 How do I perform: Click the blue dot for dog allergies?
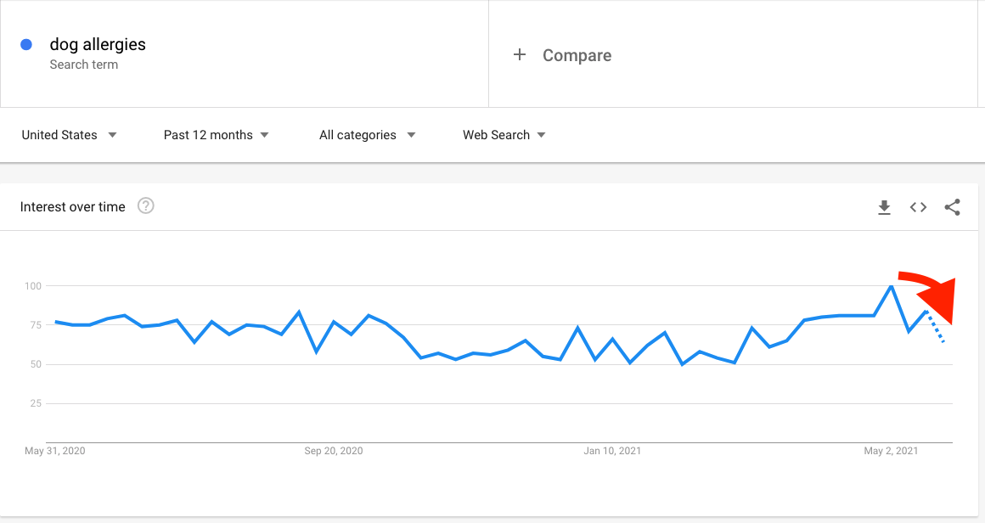[26, 45]
